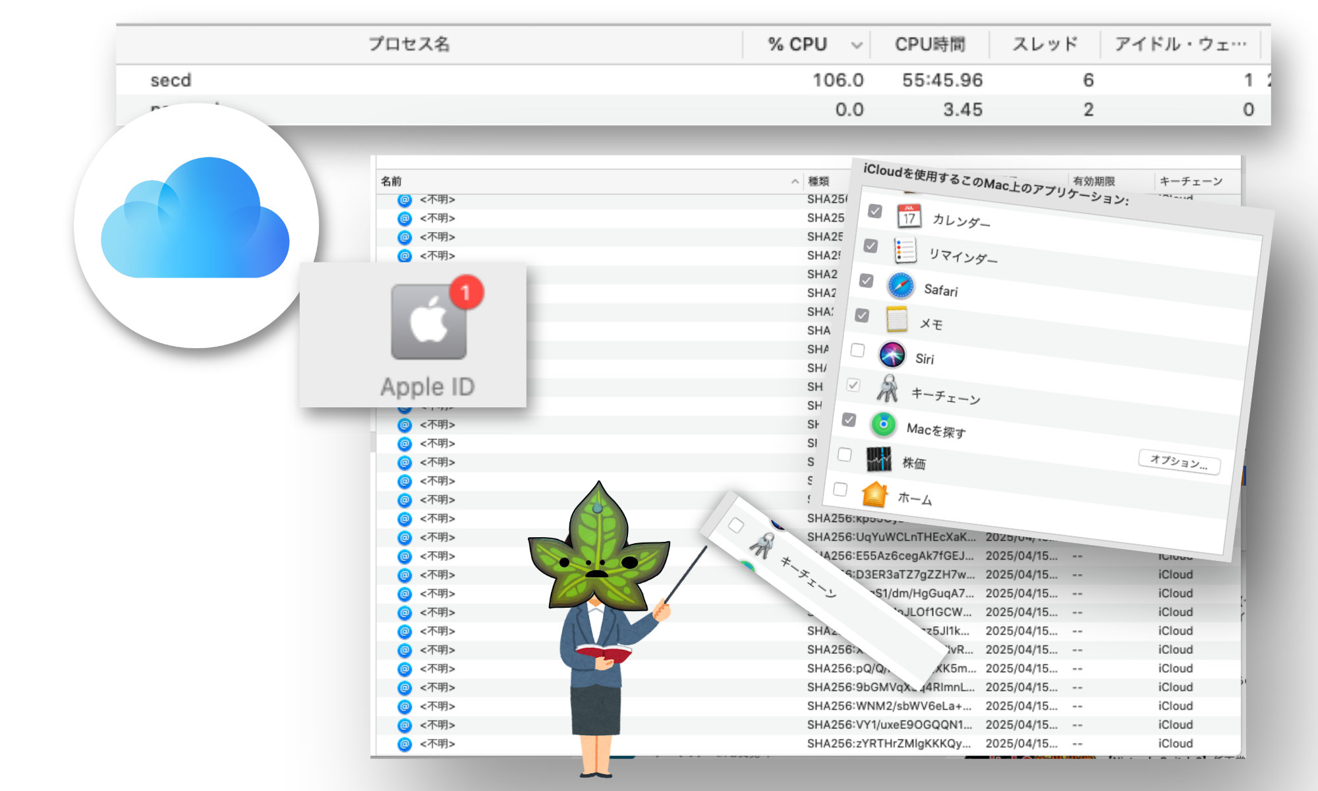Toggle the 名前 column sort arrow

(x=795, y=181)
